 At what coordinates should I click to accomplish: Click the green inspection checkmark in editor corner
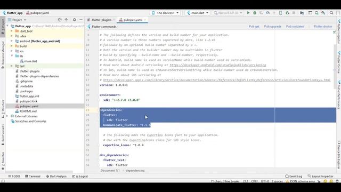[x=334, y=32]
